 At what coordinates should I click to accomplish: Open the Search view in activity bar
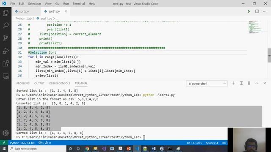(x=6, y=25)
